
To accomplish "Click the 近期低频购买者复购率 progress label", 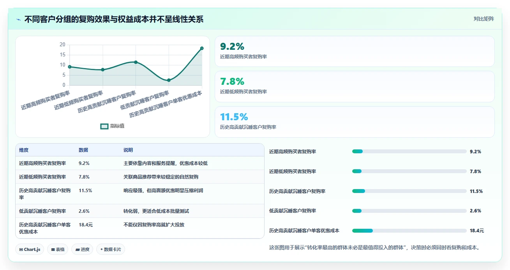I will pyautogui.click(x=293, y=172).
